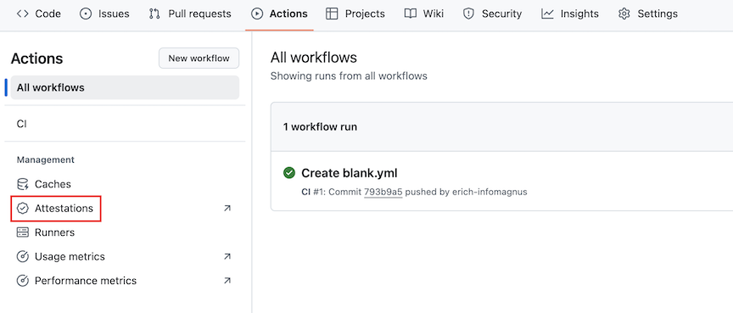Click the Performance metrics gauge icon
Screen dimensions: 733x313
click(x=22, y=281)
